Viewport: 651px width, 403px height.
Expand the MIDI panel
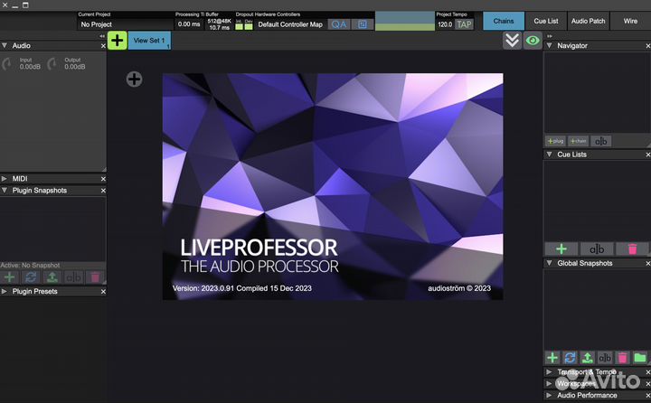click(x=5, y=179)
